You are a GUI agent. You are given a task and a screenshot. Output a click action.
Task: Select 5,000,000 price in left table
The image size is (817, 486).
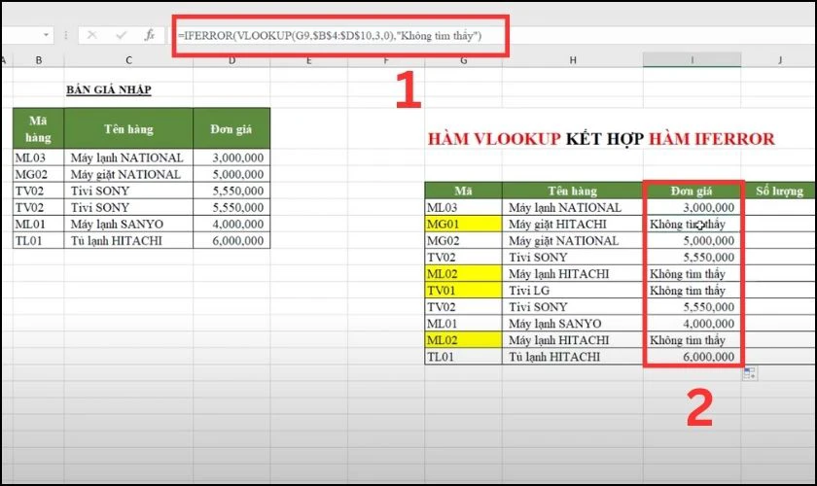click(x=231, y=174)
